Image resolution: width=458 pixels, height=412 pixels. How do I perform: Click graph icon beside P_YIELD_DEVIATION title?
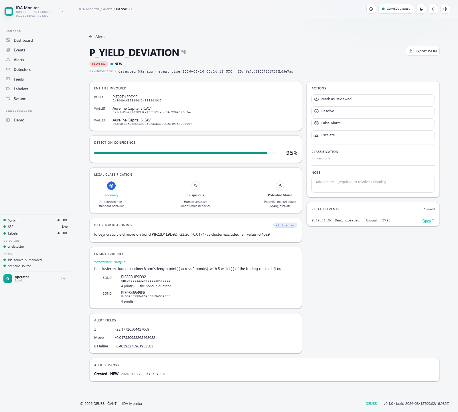184,52
